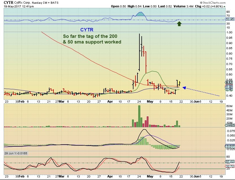The height and width of the screenshot is (180, 235).
Task: Click the CYTR ticker symbol in header
Action: [x=7, y=2]
